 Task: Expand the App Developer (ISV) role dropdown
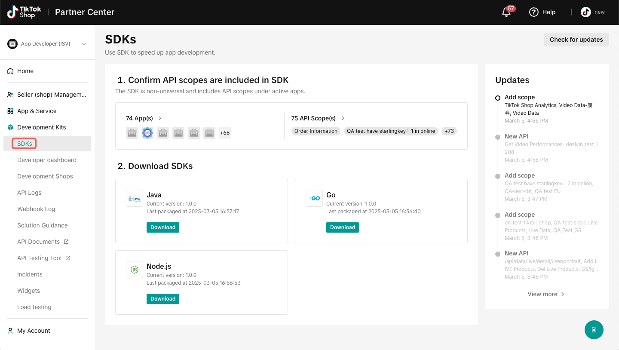click(84, 44)
